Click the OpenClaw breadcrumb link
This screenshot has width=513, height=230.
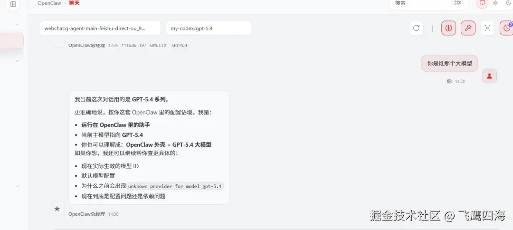pyautogui.click(x=49, y=3)
